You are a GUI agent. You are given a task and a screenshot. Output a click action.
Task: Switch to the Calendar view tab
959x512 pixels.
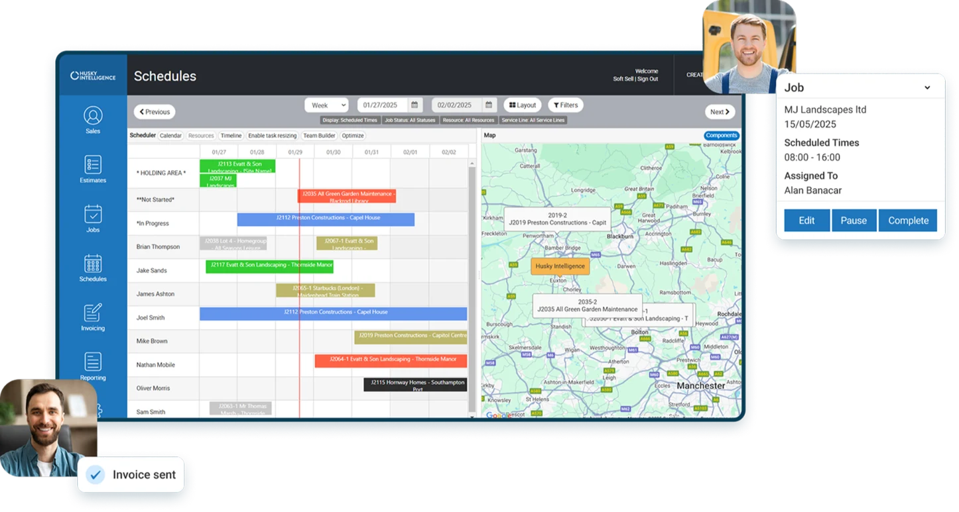point(170,135)
